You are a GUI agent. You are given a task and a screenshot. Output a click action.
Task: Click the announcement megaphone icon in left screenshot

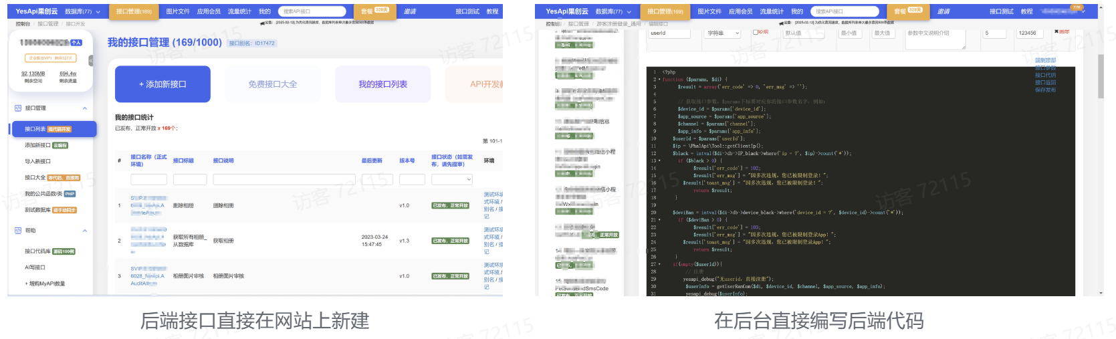(261, 22)
